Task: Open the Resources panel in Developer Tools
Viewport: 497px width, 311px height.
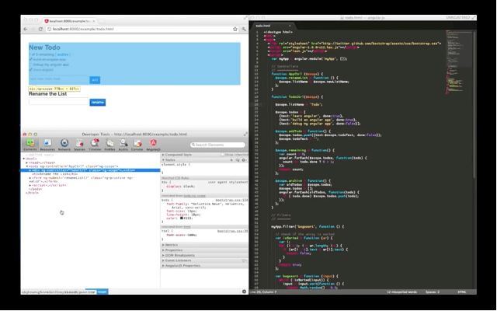Action: pos(47,145)
